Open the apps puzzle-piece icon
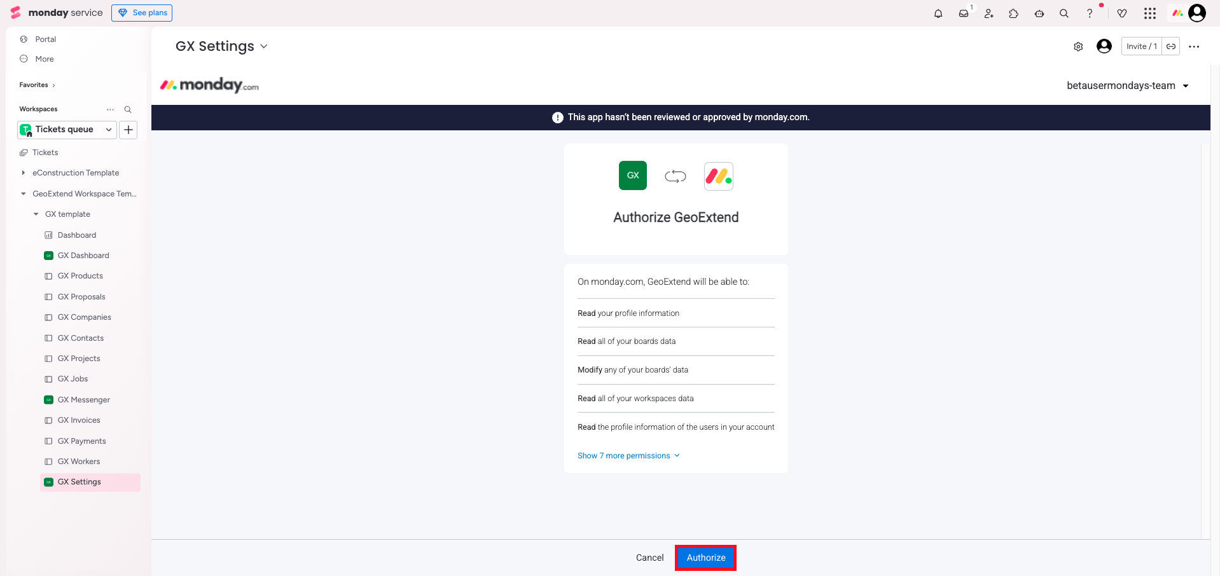This screenshot has height=576, width=1220. [1014, 13]
